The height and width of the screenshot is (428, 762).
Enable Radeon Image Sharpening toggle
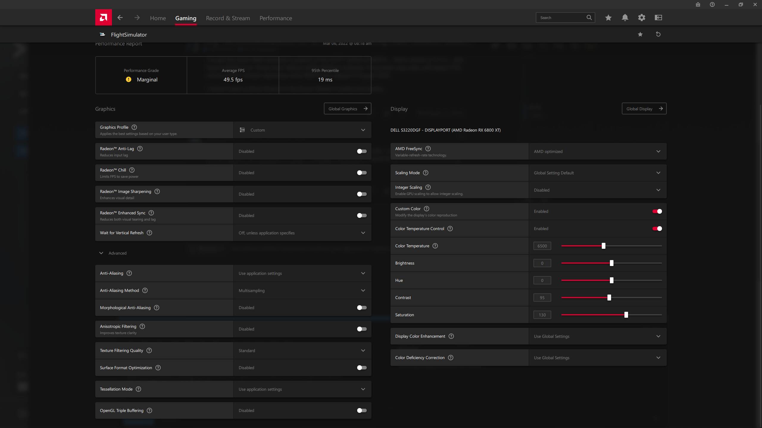[362, 194]
